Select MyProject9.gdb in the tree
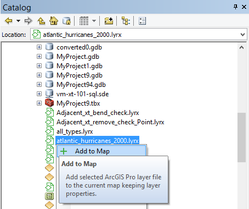Screen dimensions: 249x209 [80, 75]
